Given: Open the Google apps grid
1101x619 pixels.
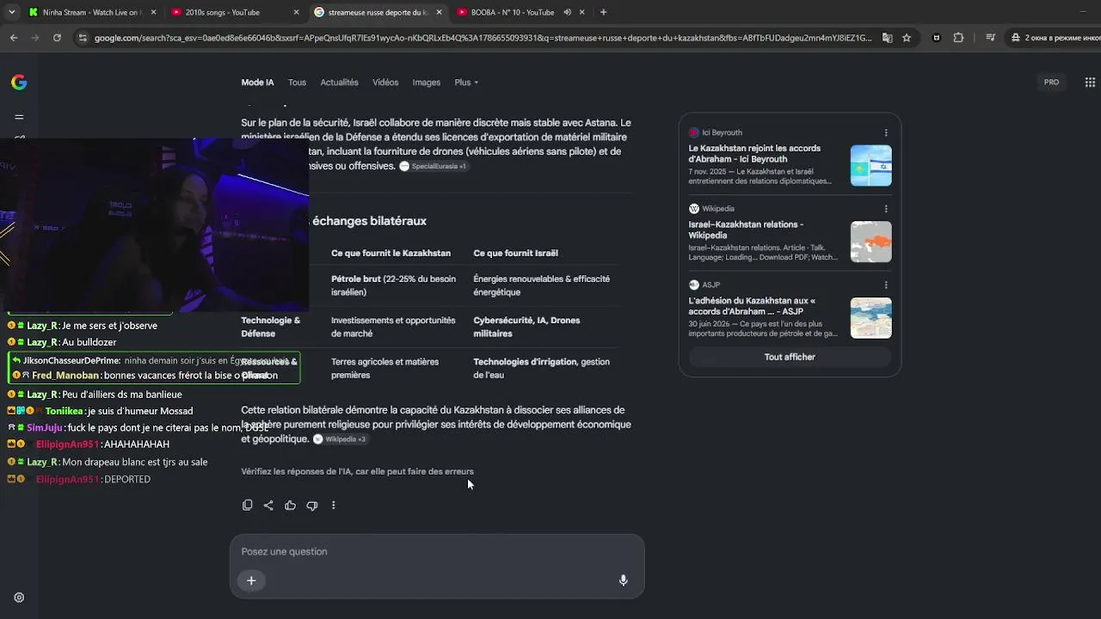Looking at the screenshot, I should 1090,83.
